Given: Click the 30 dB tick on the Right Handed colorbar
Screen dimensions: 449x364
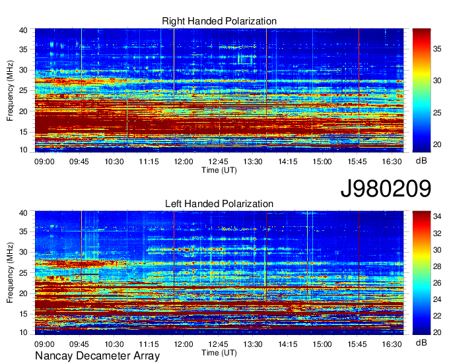Looking at the screenshot, I should (437, 80).
